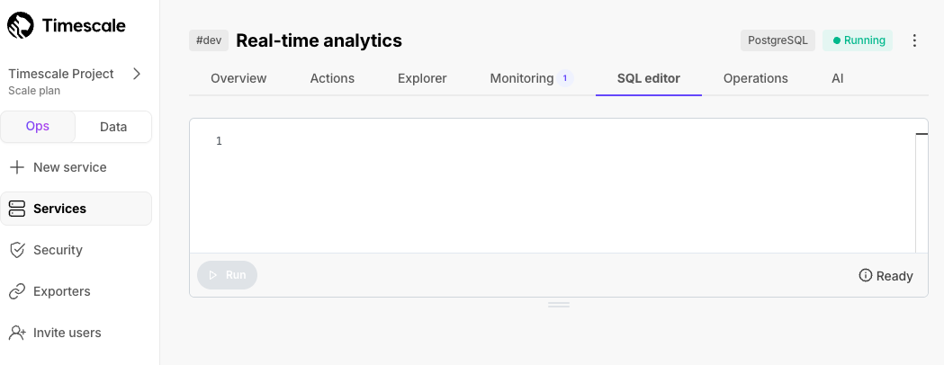
Task: Click the Exporters chain link icon
Action: [x=17, y=291]
